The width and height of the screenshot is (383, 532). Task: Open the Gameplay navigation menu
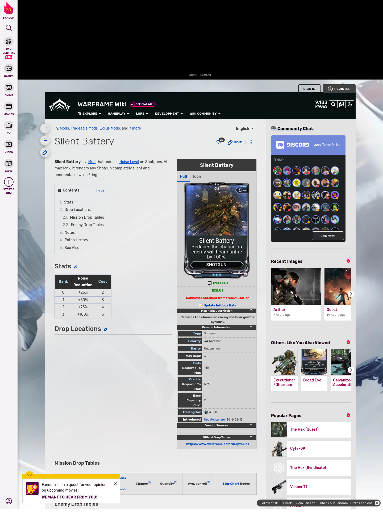click(x=118, y=114)
